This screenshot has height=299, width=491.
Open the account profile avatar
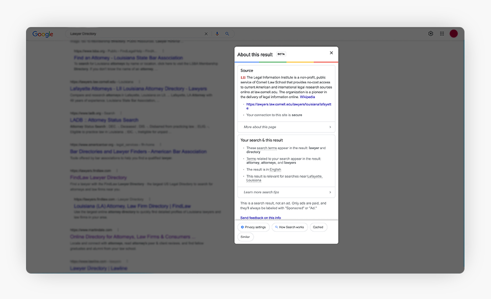(454, 34)
